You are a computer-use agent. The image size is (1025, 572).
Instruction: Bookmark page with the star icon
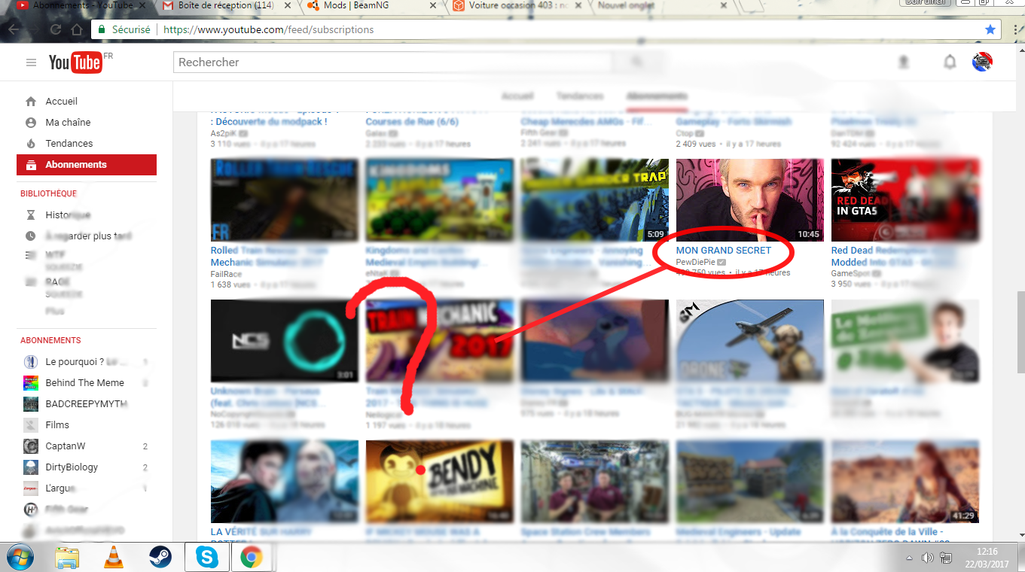(x=990, y=29)
